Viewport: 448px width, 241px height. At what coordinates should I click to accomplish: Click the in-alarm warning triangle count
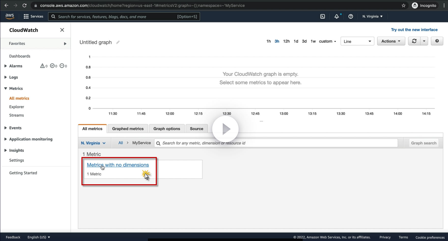pyautogui.click(x=44, y=66)
